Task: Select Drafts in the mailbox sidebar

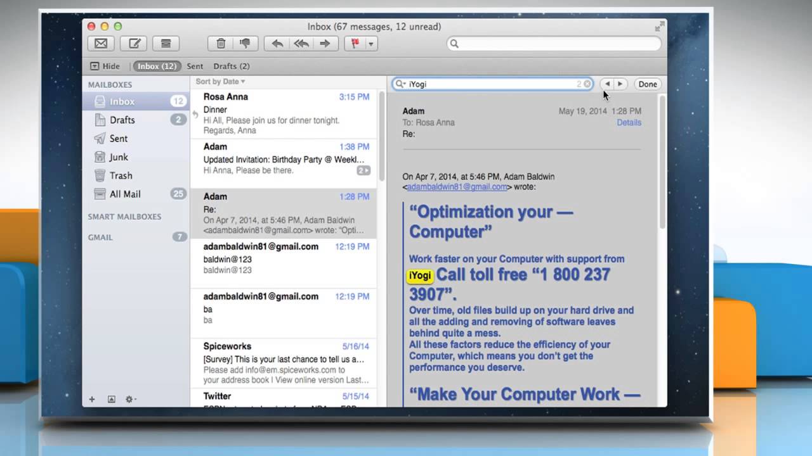Action: (x=136, y=120)
